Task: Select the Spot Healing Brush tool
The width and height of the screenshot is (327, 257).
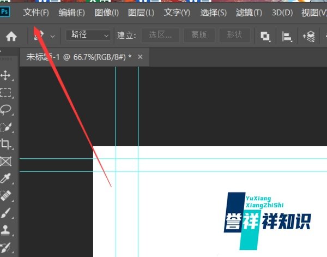Action: point(6,195)
